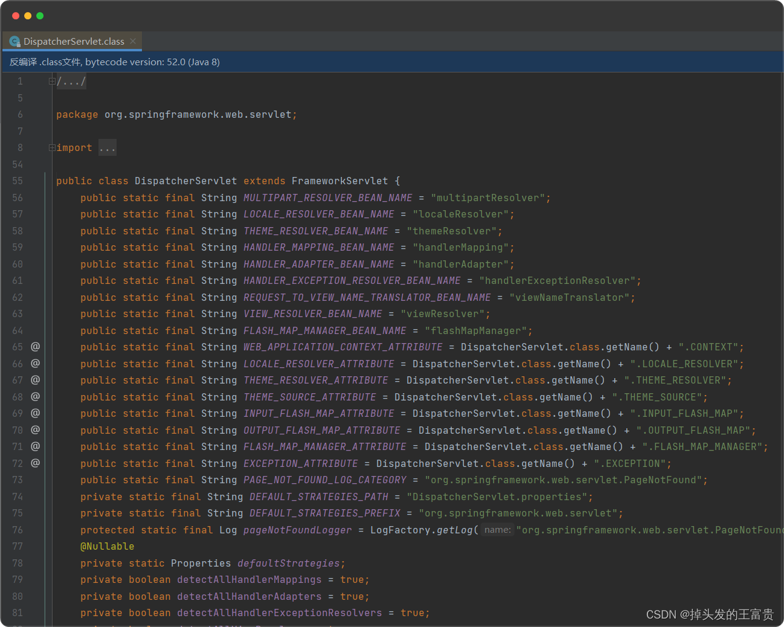Click MULTIPART_RESOLVER_BEAN_NAME constant

(x=328, y=198)
